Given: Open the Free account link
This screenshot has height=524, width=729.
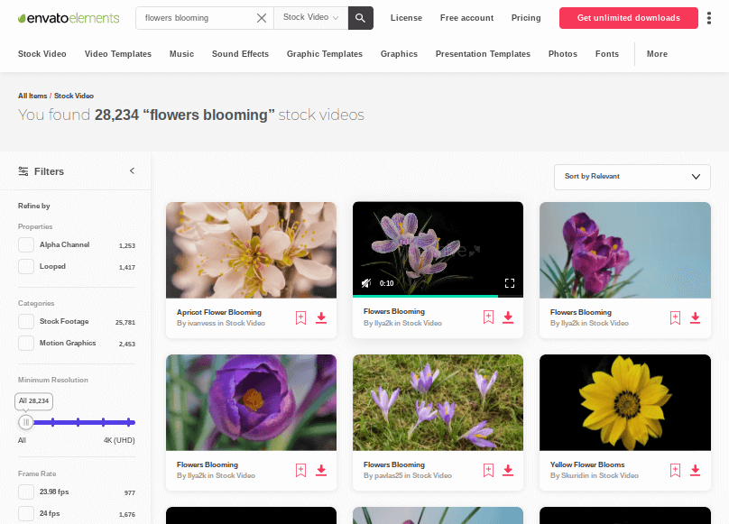Looking at the screenshot, I should [466, 18].
